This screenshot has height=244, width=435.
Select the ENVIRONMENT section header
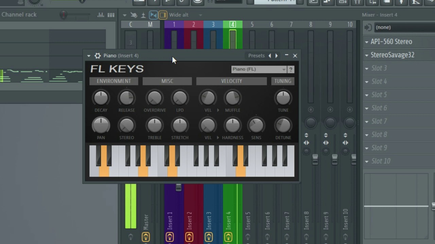[114, 81]
